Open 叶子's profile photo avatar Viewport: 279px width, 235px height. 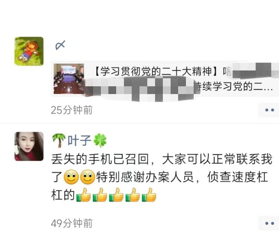coord(29,146)
